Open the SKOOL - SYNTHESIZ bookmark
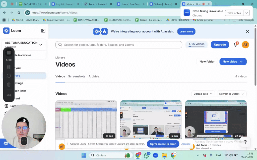This screenshot has height=160, width=257. click(x=26, y=20)
